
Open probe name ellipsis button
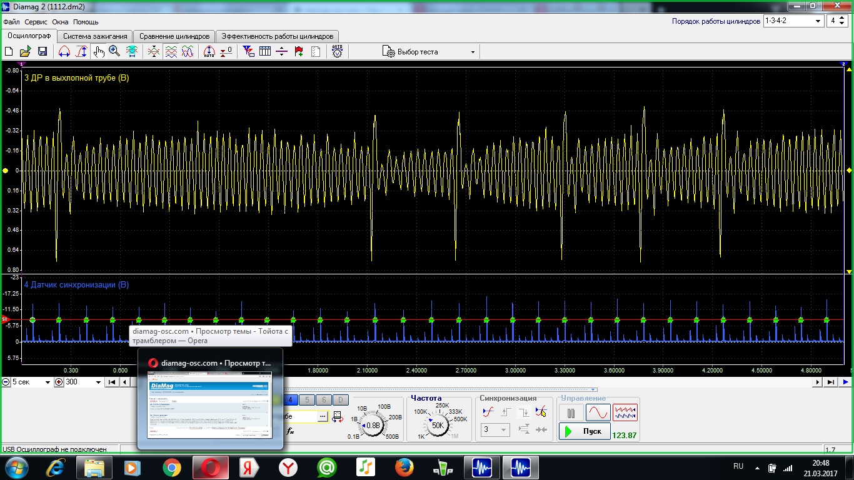pos(323,416)
